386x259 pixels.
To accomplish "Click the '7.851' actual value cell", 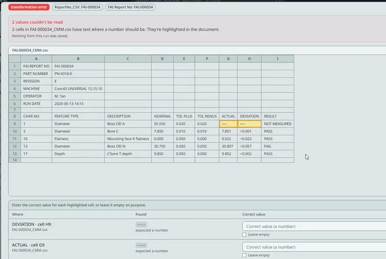I will (x=228, y=131).
